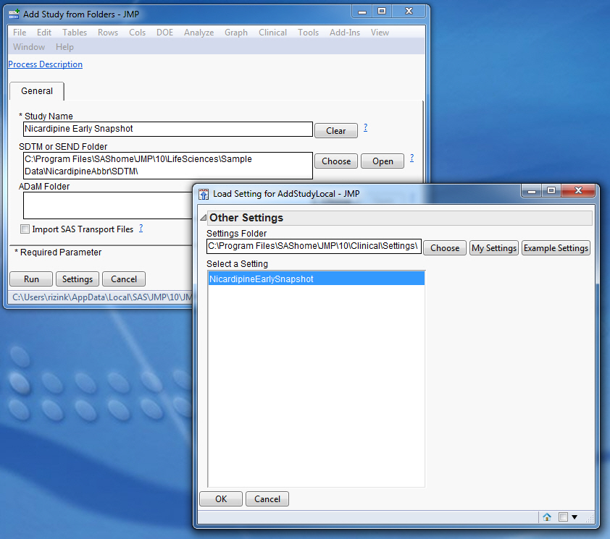Open the Clinical menu
This screenshot has height=539, width=610.
click(x=272, y=33)
